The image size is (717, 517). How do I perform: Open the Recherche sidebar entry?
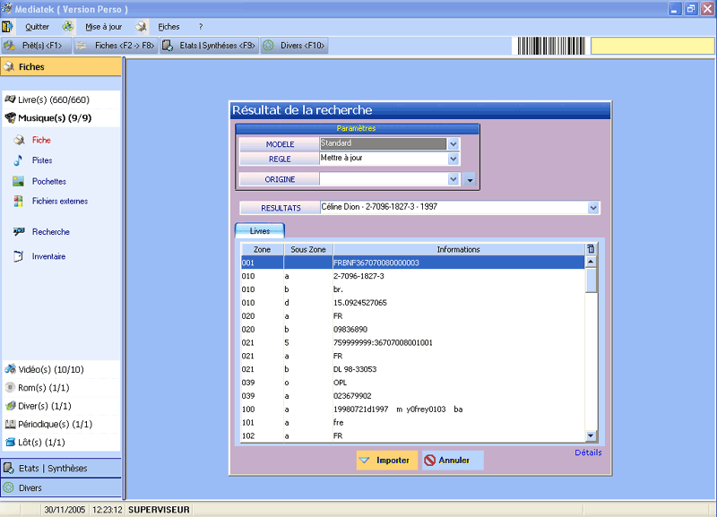[x=51, y=232]
